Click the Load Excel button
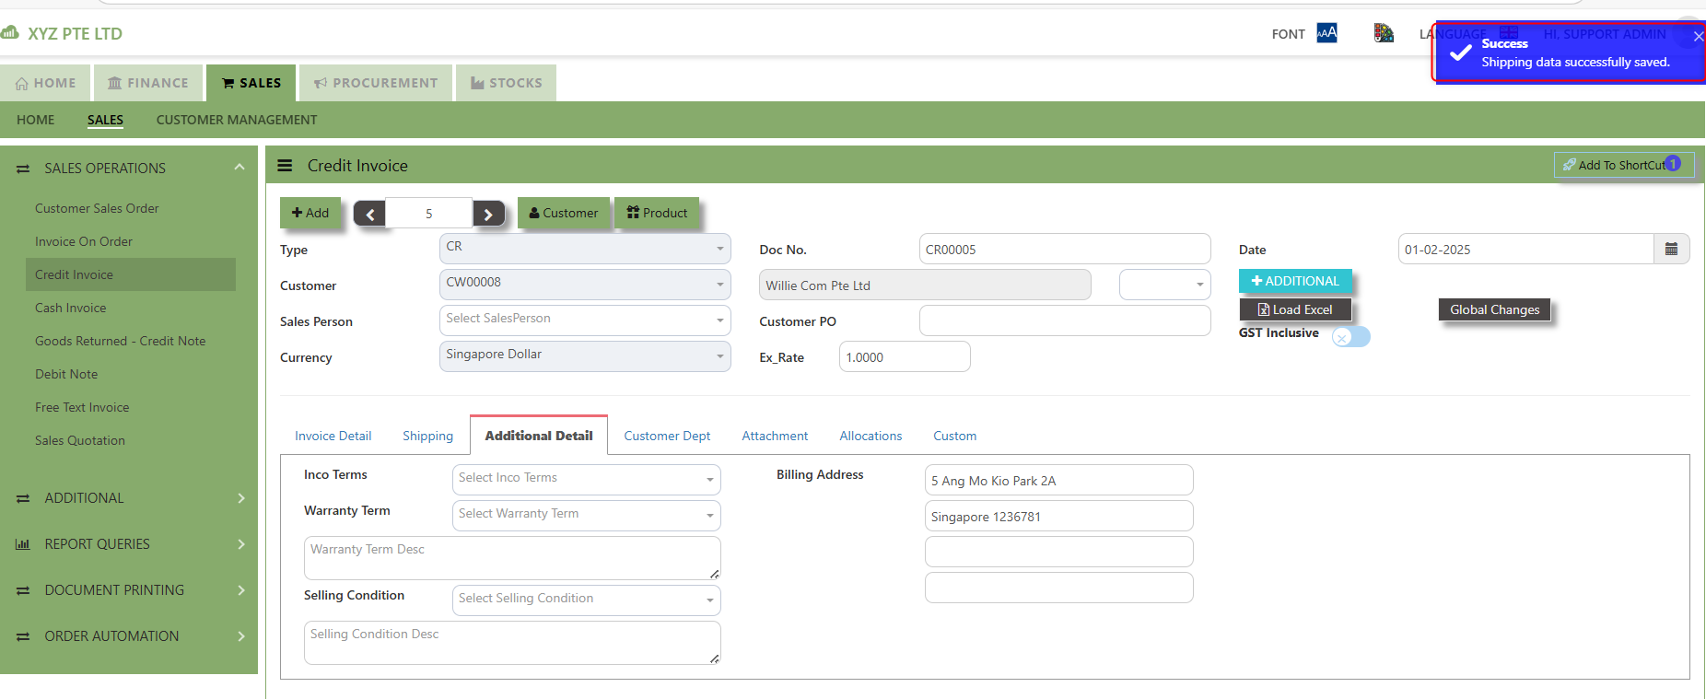 [x=1295, y=310]
